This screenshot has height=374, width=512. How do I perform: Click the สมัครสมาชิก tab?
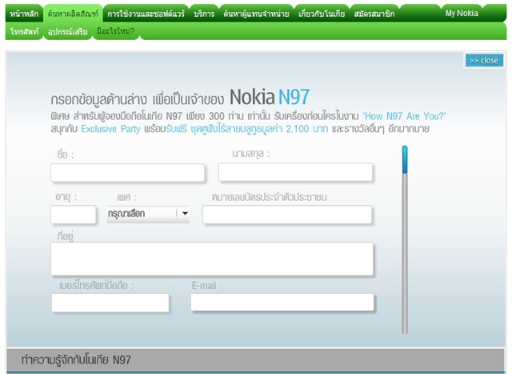pos(374,14)
